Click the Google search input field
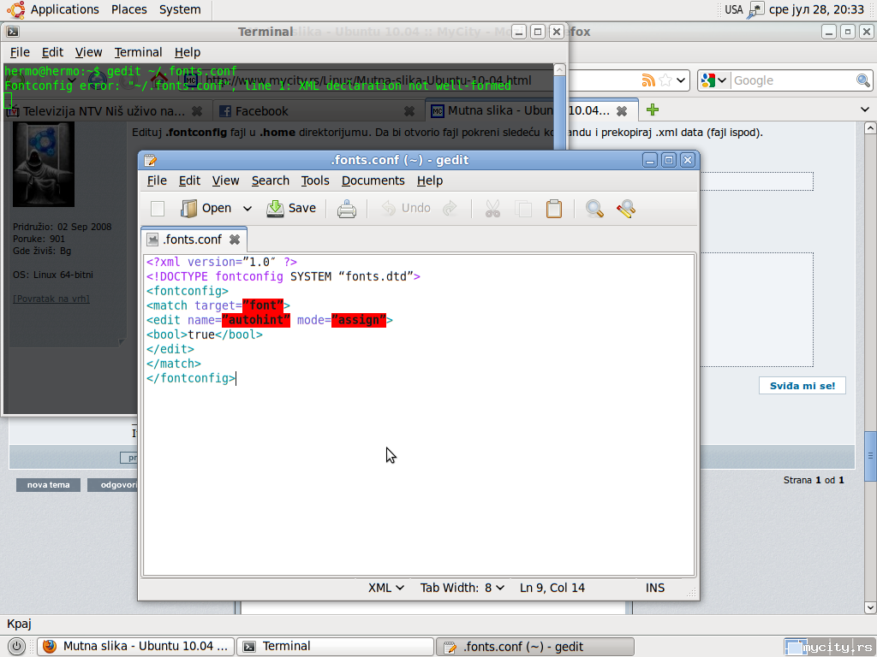877x657 pixels. (x=793, y=80)
